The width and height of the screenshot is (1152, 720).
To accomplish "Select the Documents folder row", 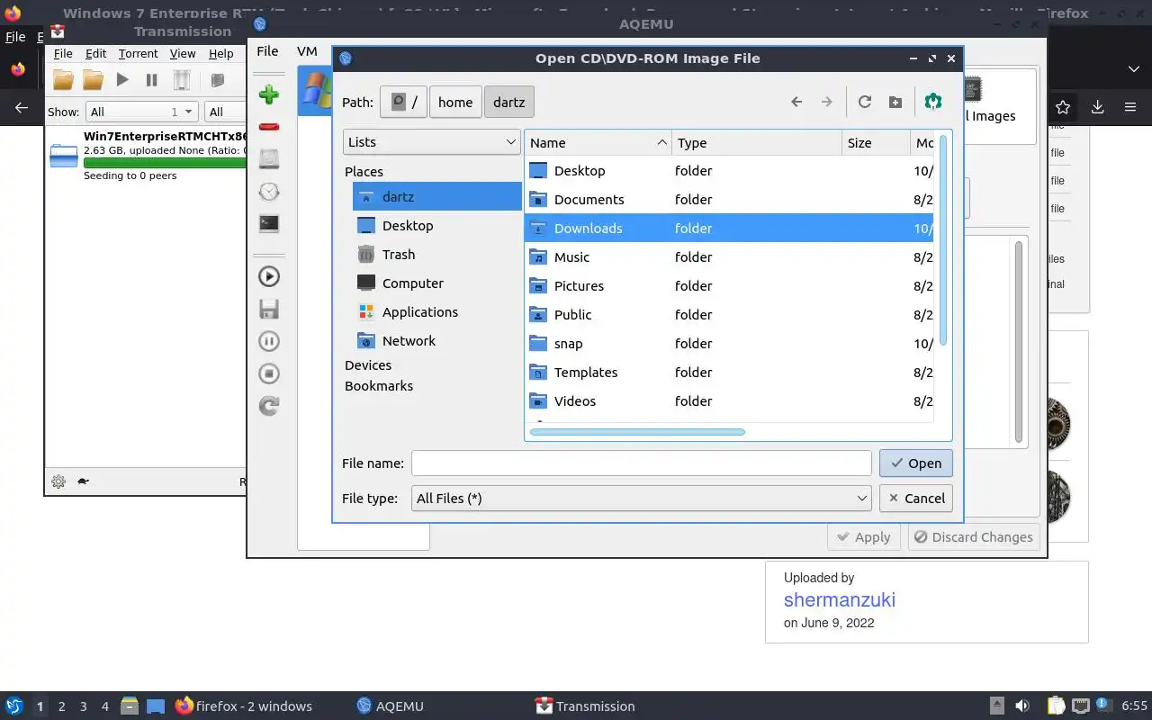I will pos(729,199).
